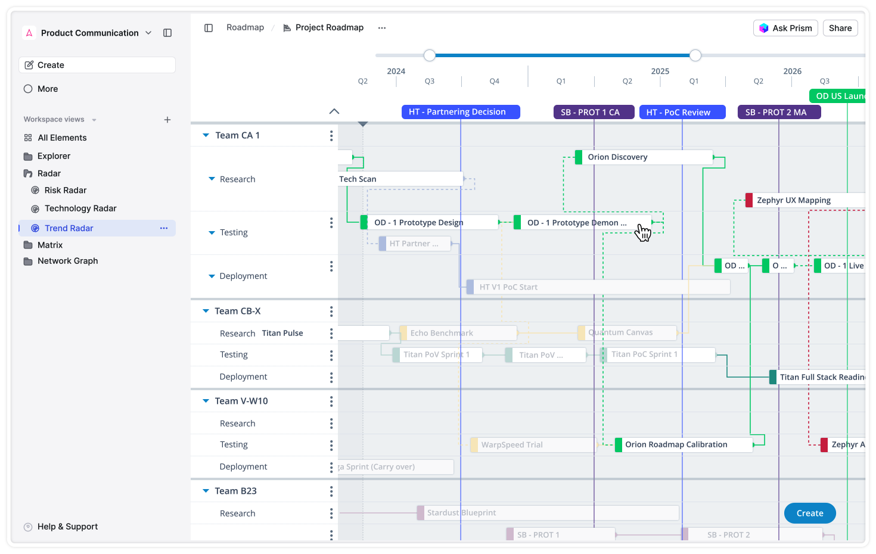Viewport: 876px width, 554px height.
Task: Click the Ask Prism sparkle icon
Action: [x=765, y=27]
